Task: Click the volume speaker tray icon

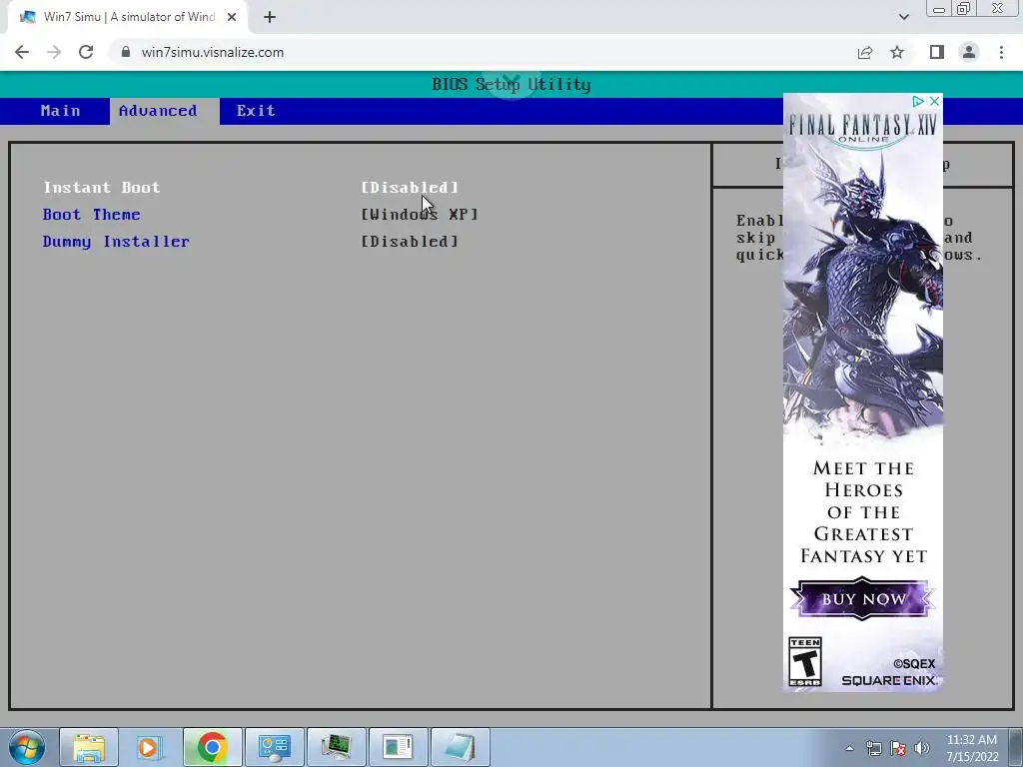Action: [x=922, y=748]
